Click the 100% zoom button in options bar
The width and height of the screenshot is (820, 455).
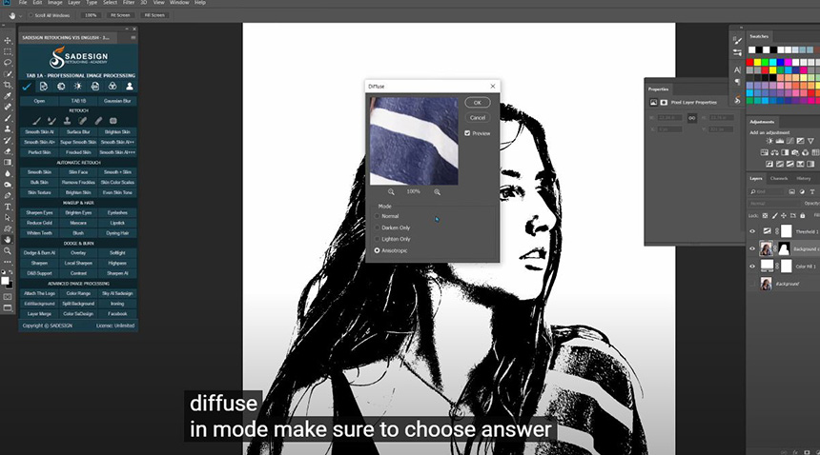(91, 15)
